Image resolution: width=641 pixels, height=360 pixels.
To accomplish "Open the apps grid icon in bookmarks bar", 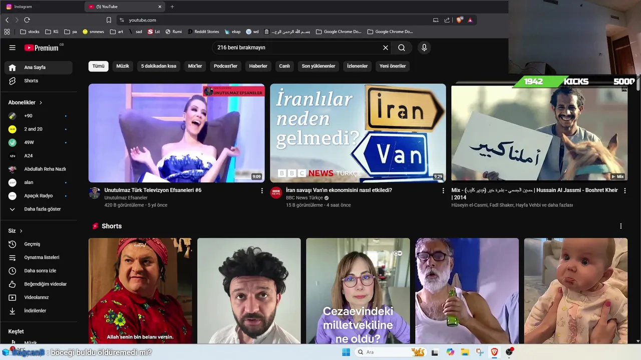I will 7,31.
